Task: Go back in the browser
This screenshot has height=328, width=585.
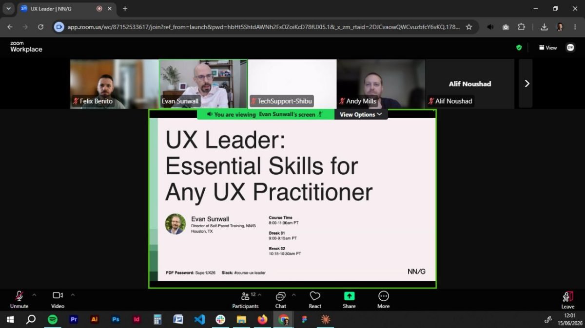Action: point(10,27)
